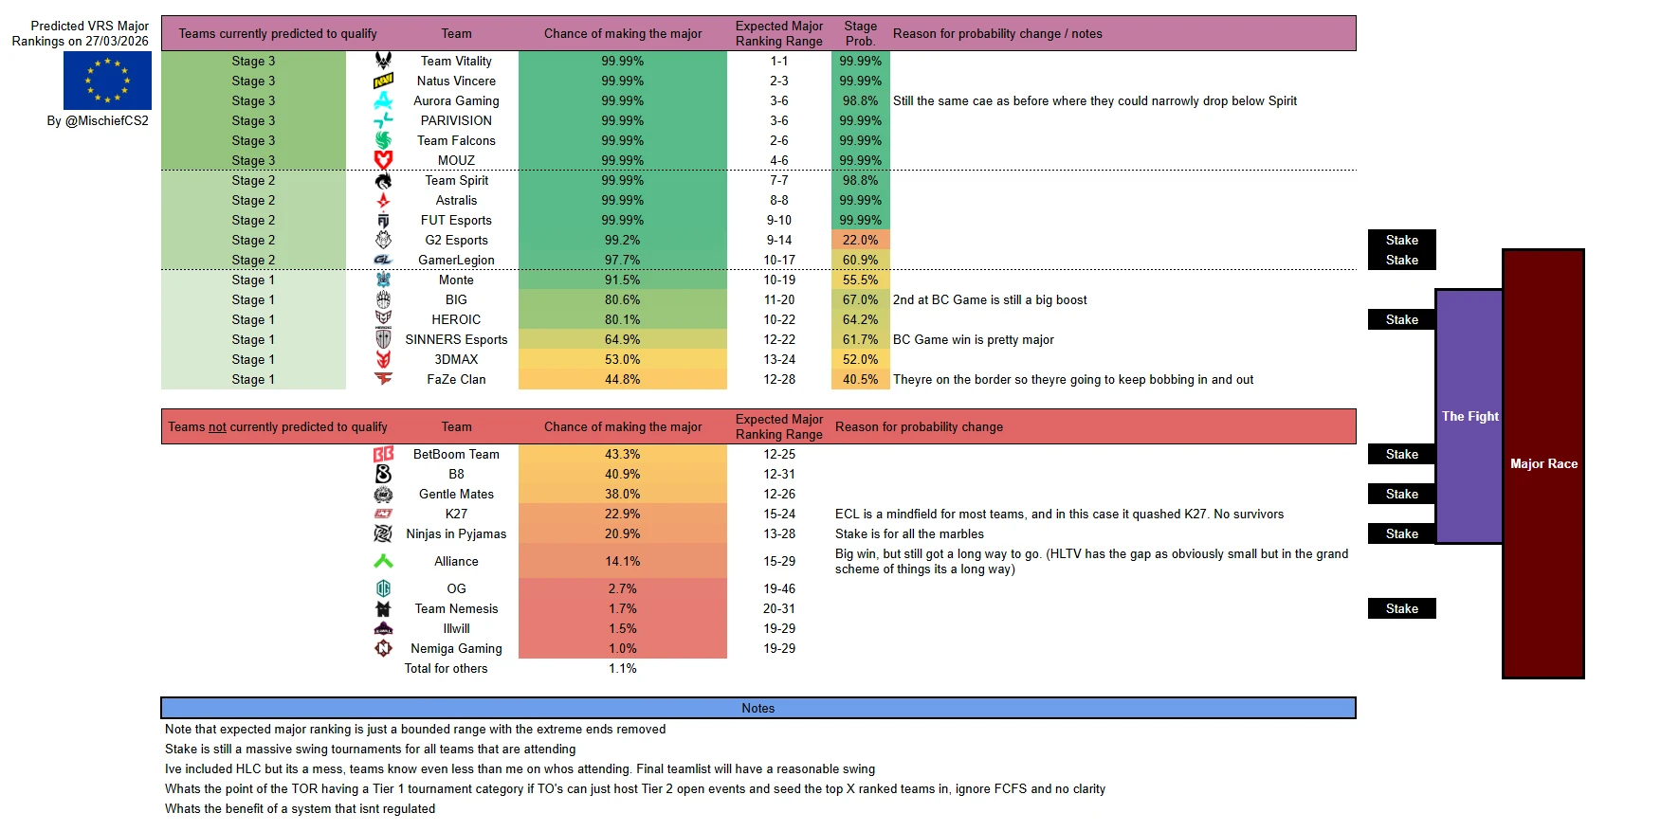1679x831 pixels.
Task: Select the Aurora Gaming logo
Action: tap(383, 100)
